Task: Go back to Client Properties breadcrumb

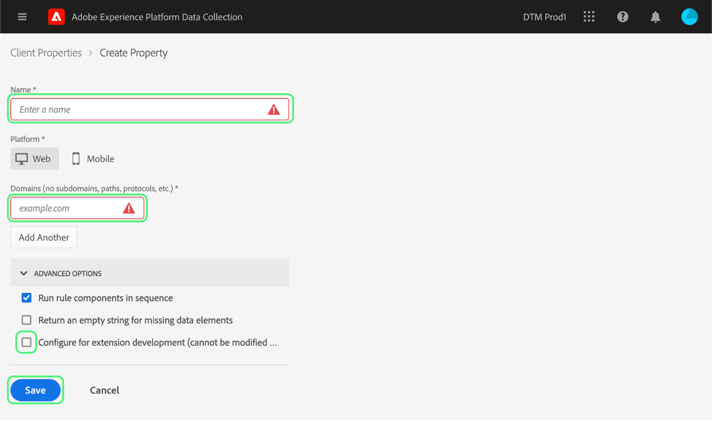Action: pyautogui.click(x=46, y=53)
